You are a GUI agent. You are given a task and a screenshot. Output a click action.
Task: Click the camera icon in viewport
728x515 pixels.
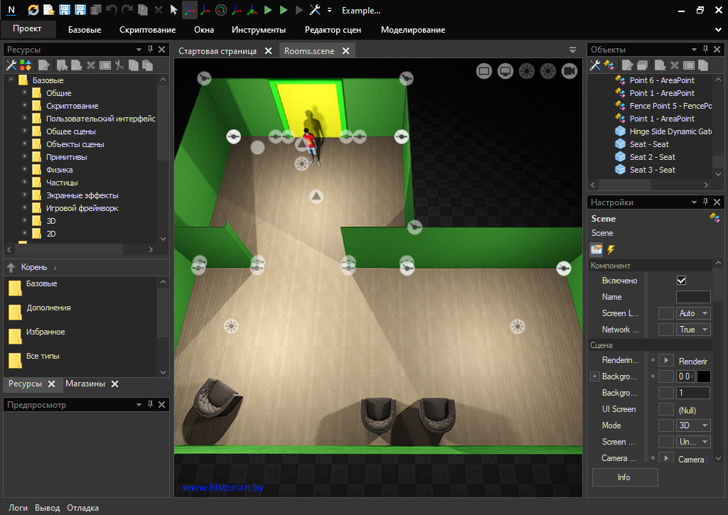pos(569,70)
